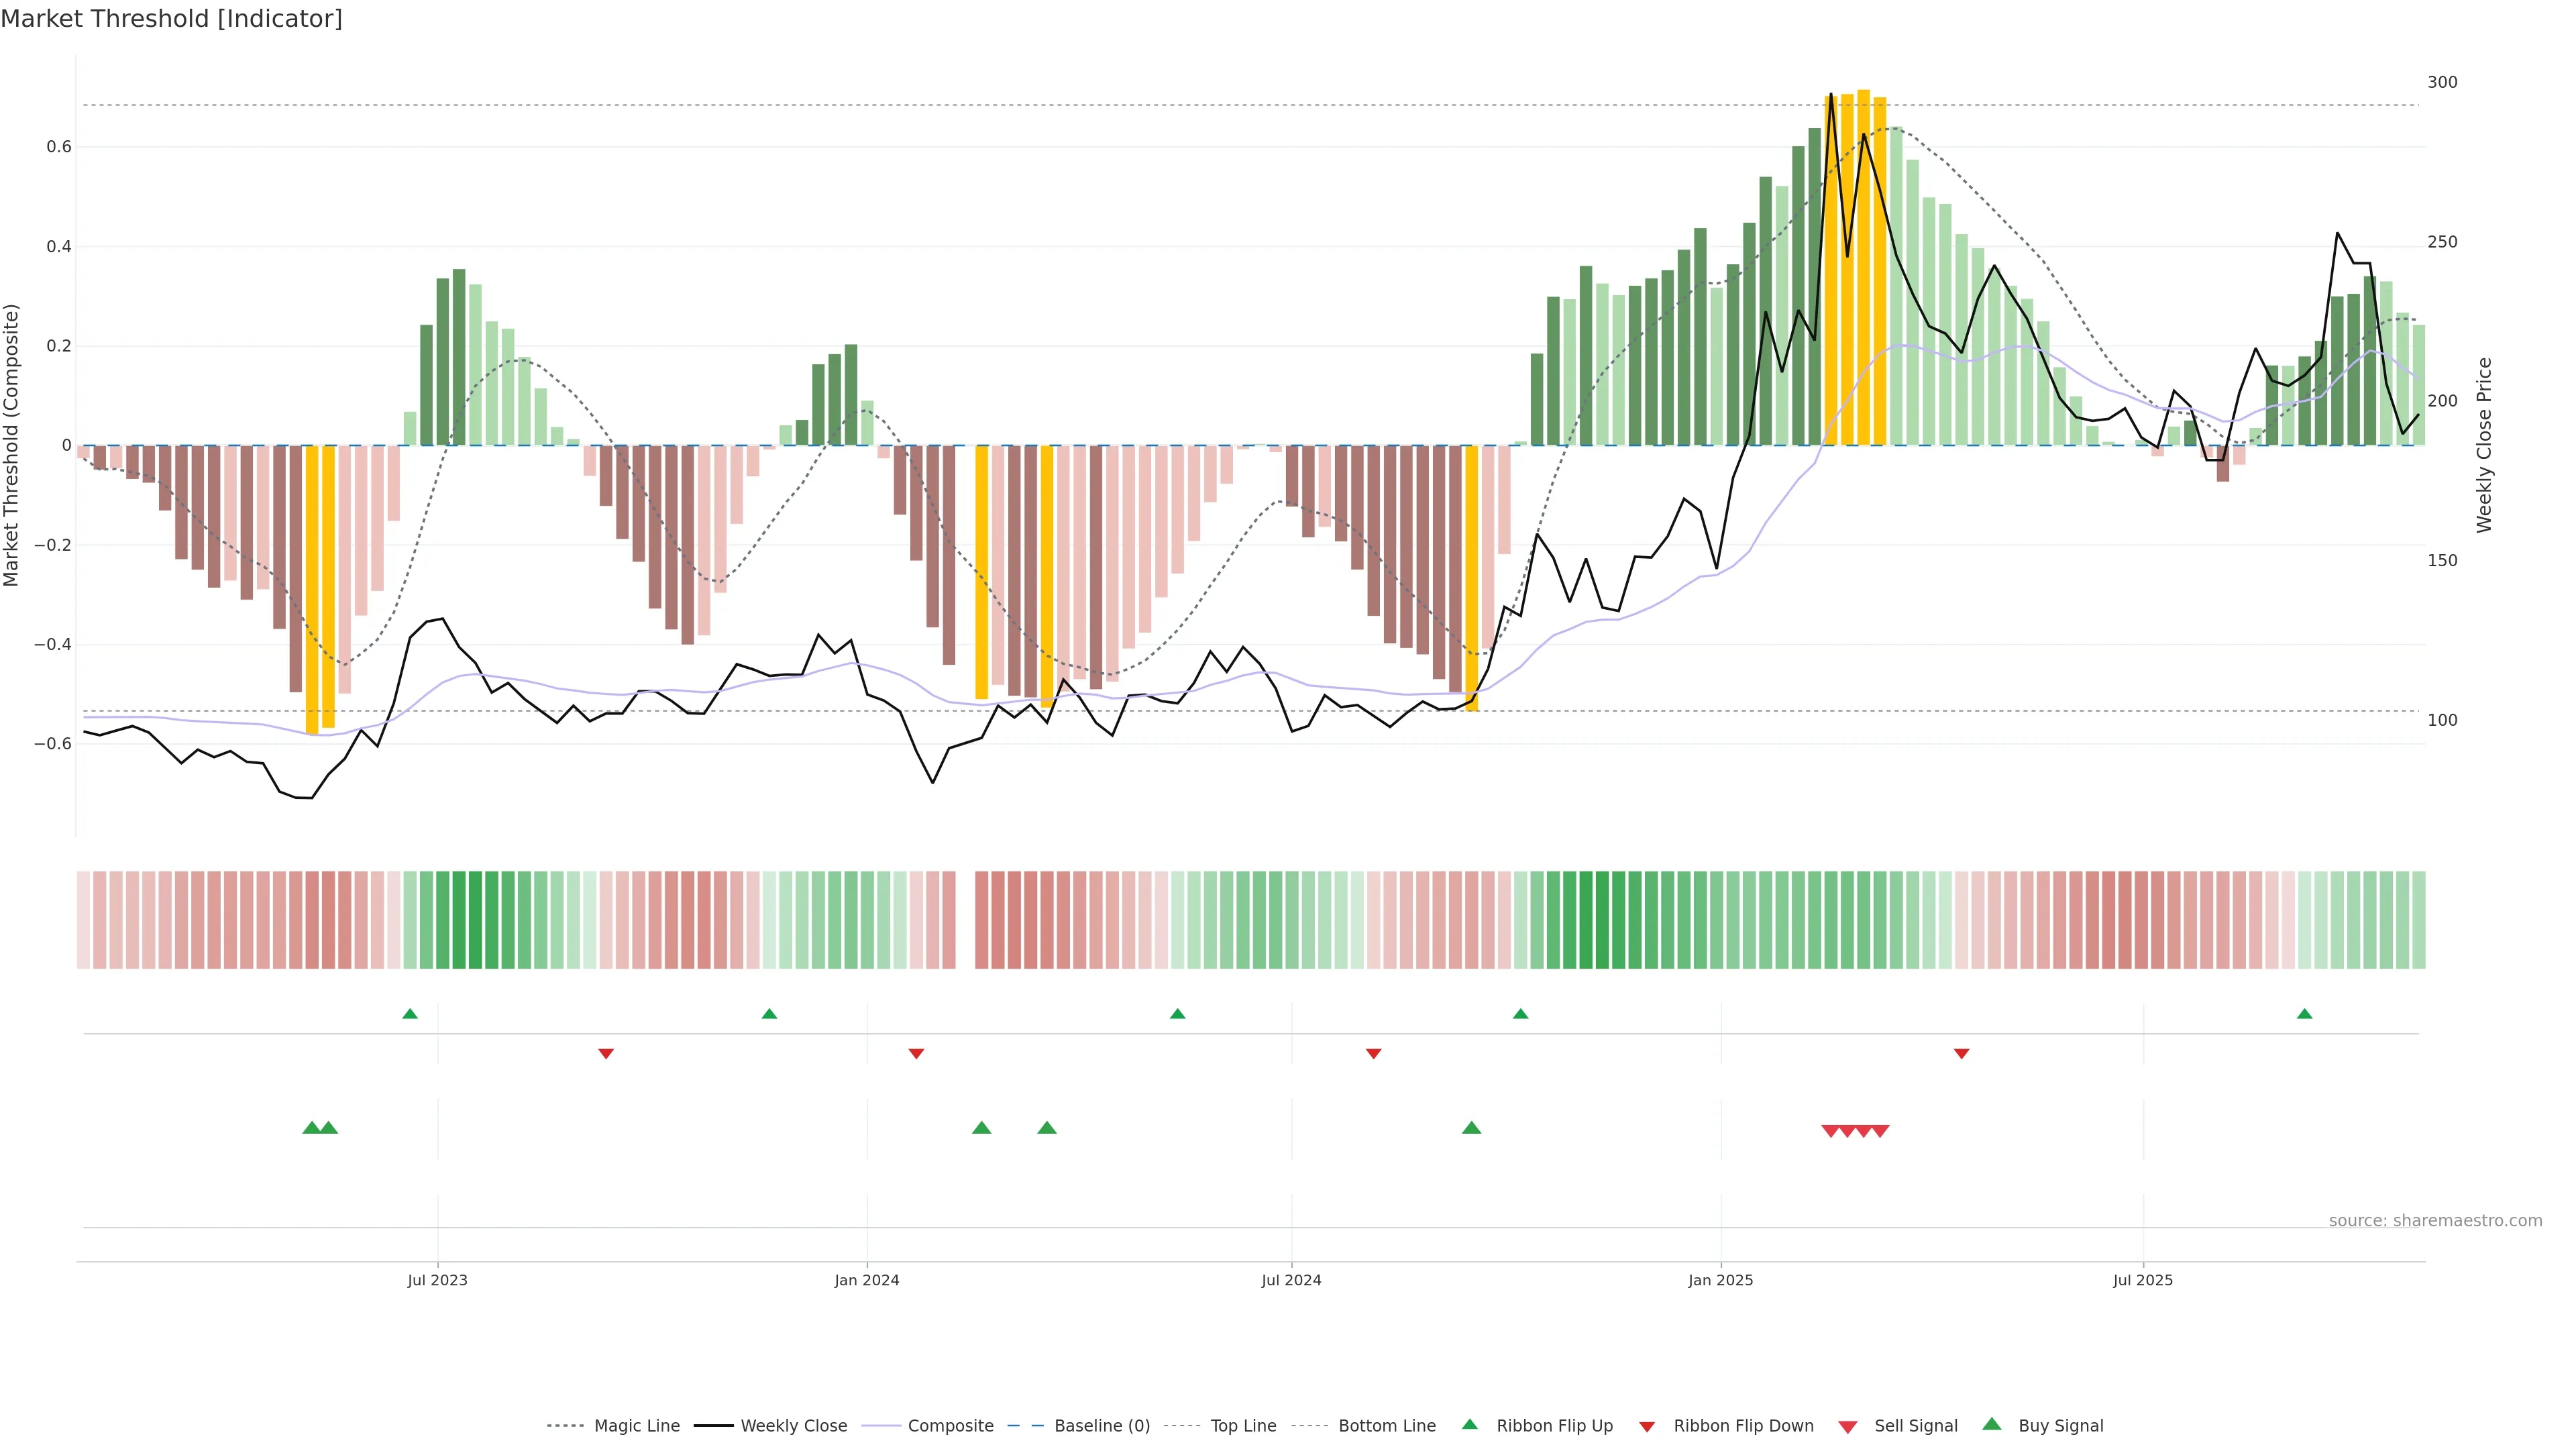Click the Jul 2023 x-axis tick label
Screen dimensions: 2576x1449
coord(437,1280)
